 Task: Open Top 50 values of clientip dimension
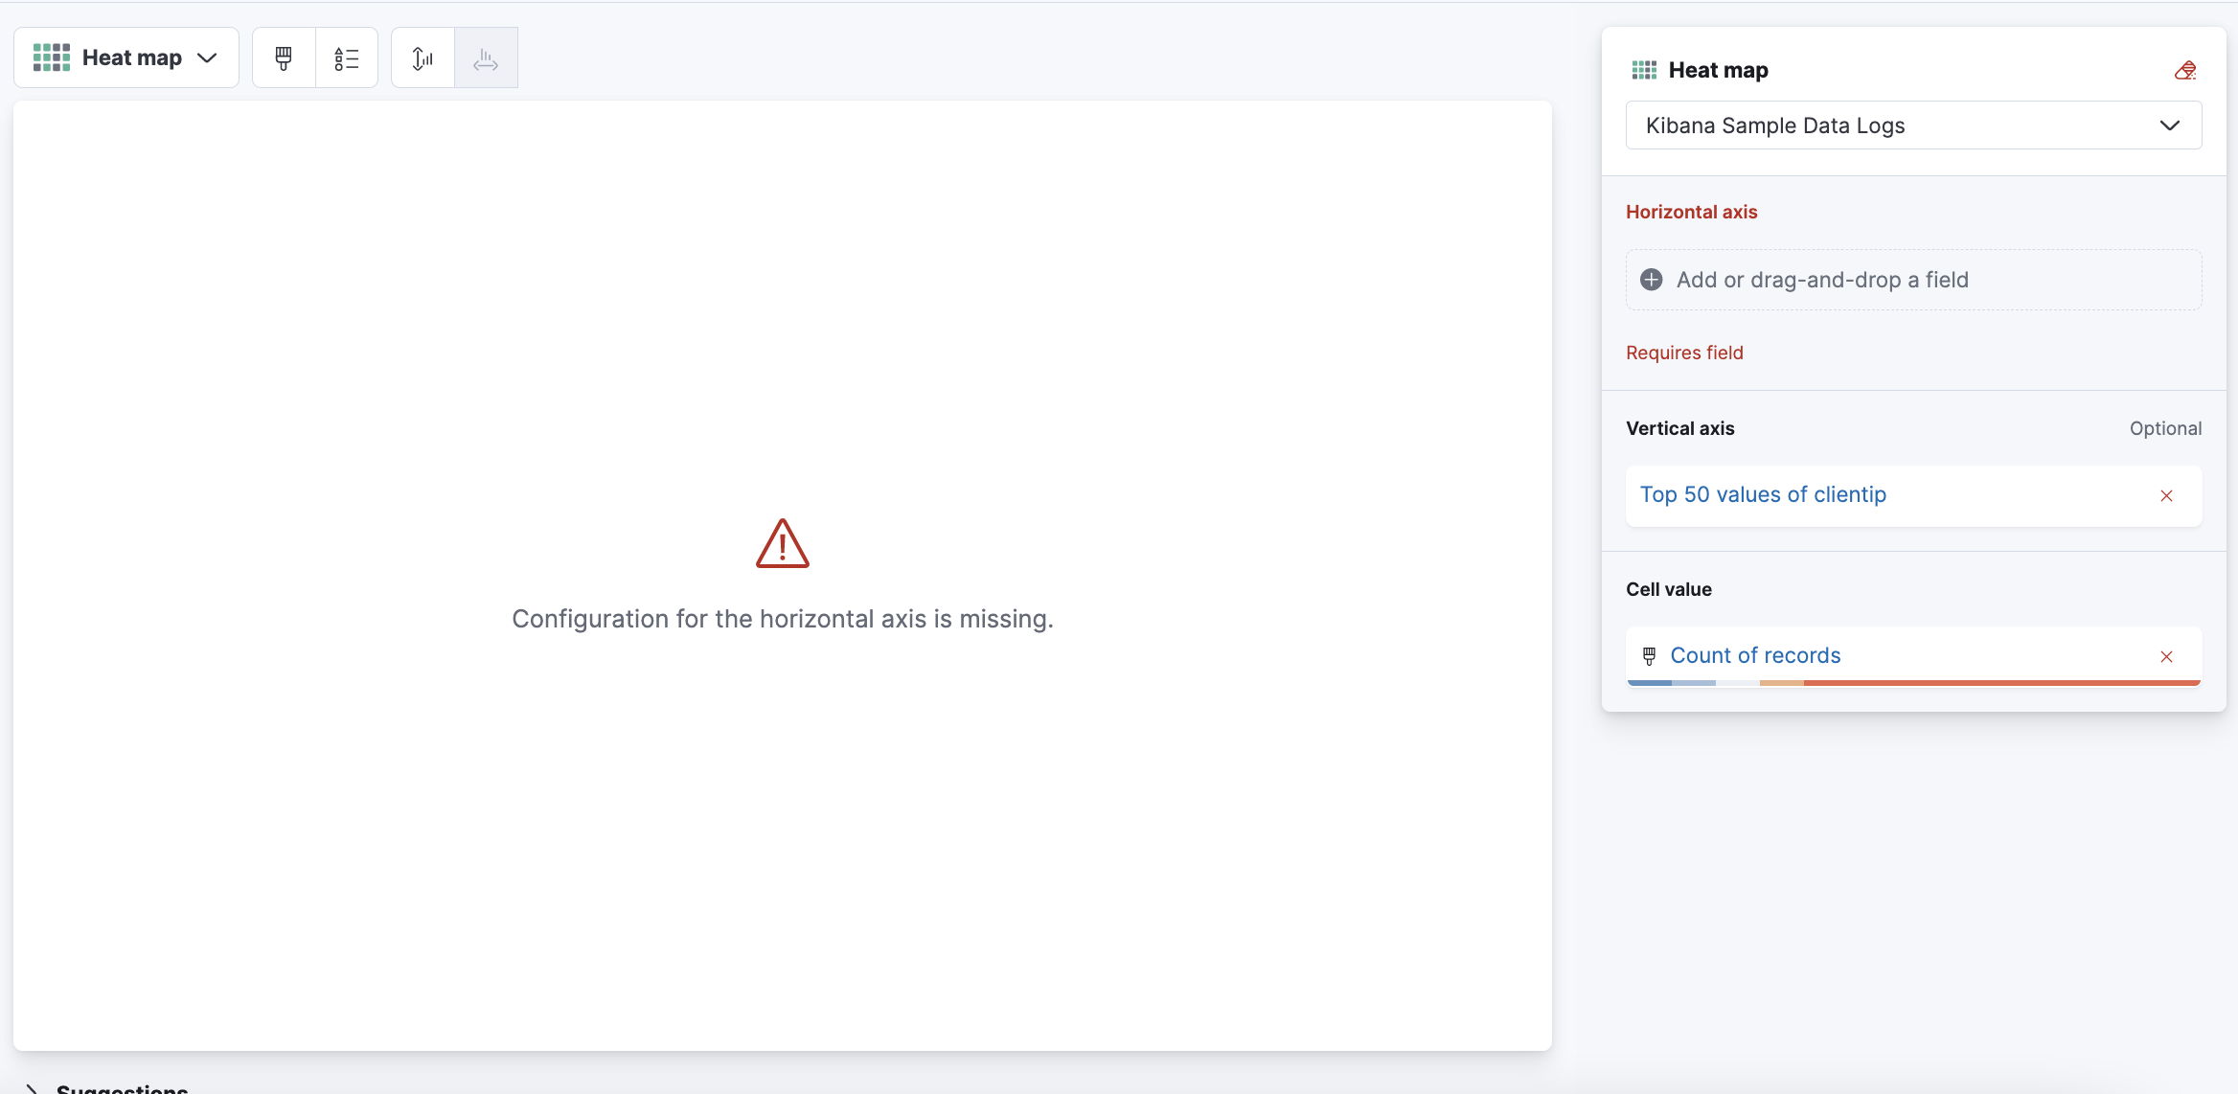tap(1763, 494)
